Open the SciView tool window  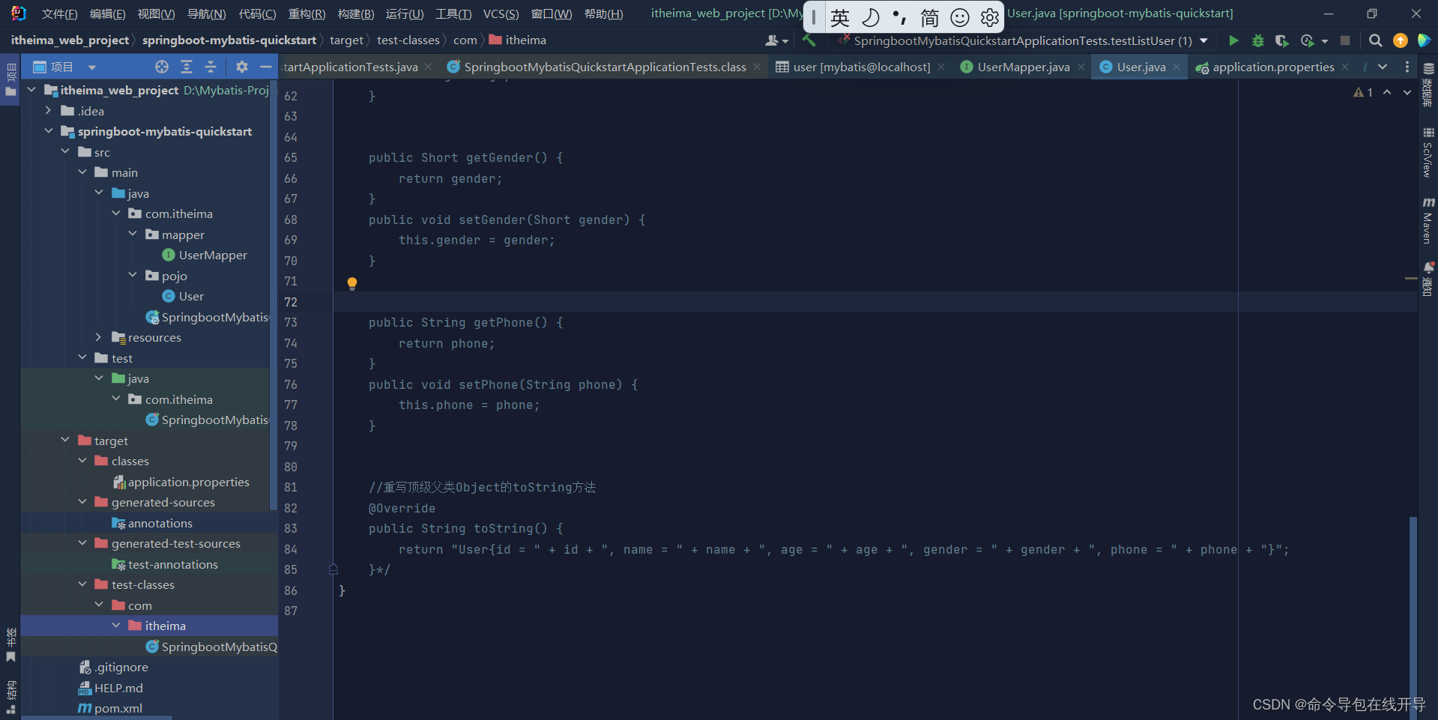tap(1428, 153)
